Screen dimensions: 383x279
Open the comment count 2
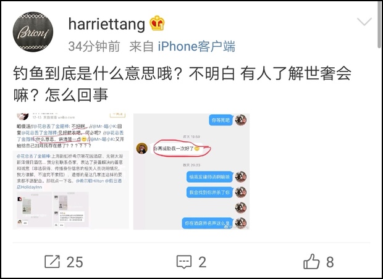[202, 262]
